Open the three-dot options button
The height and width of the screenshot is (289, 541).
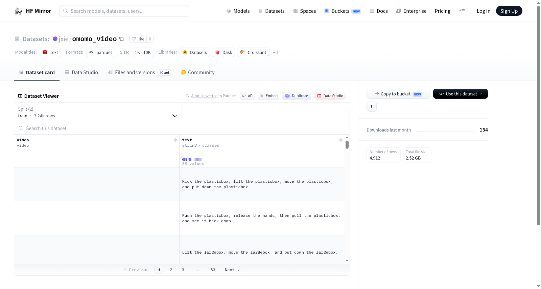click(x=372, y=107)
